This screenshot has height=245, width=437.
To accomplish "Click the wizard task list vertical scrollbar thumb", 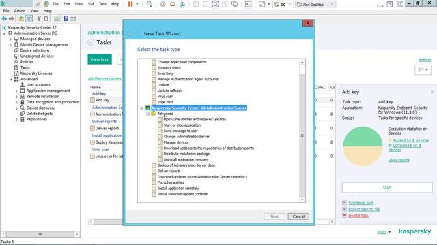I will (302, 135).
